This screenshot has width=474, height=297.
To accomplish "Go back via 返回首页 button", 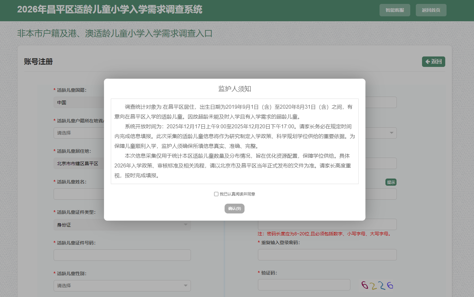I will (x=431, y=10).
